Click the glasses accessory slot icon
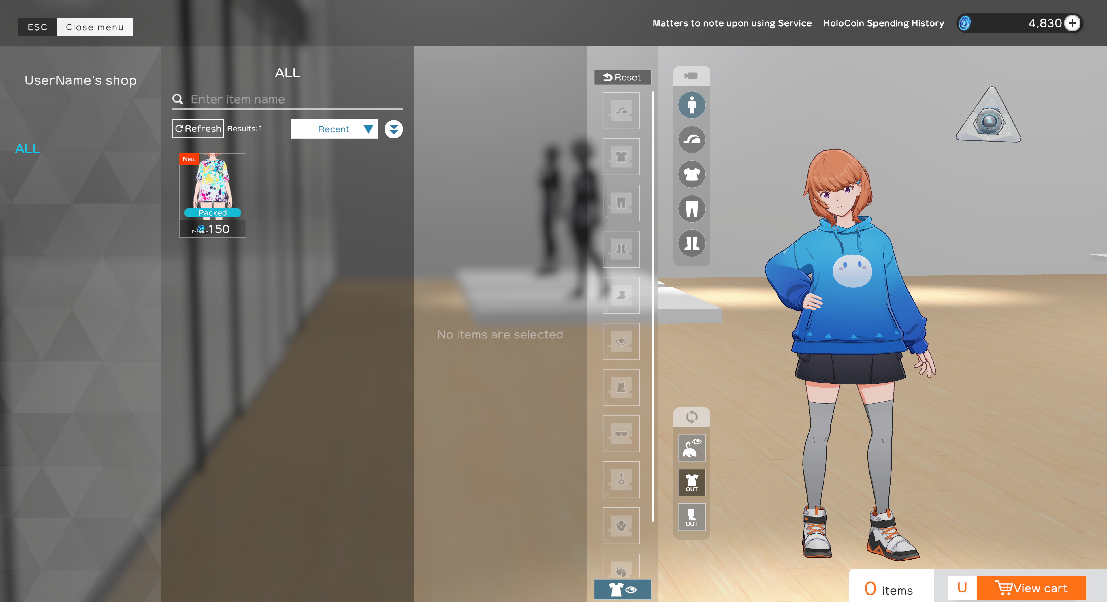 pos(621,434)
